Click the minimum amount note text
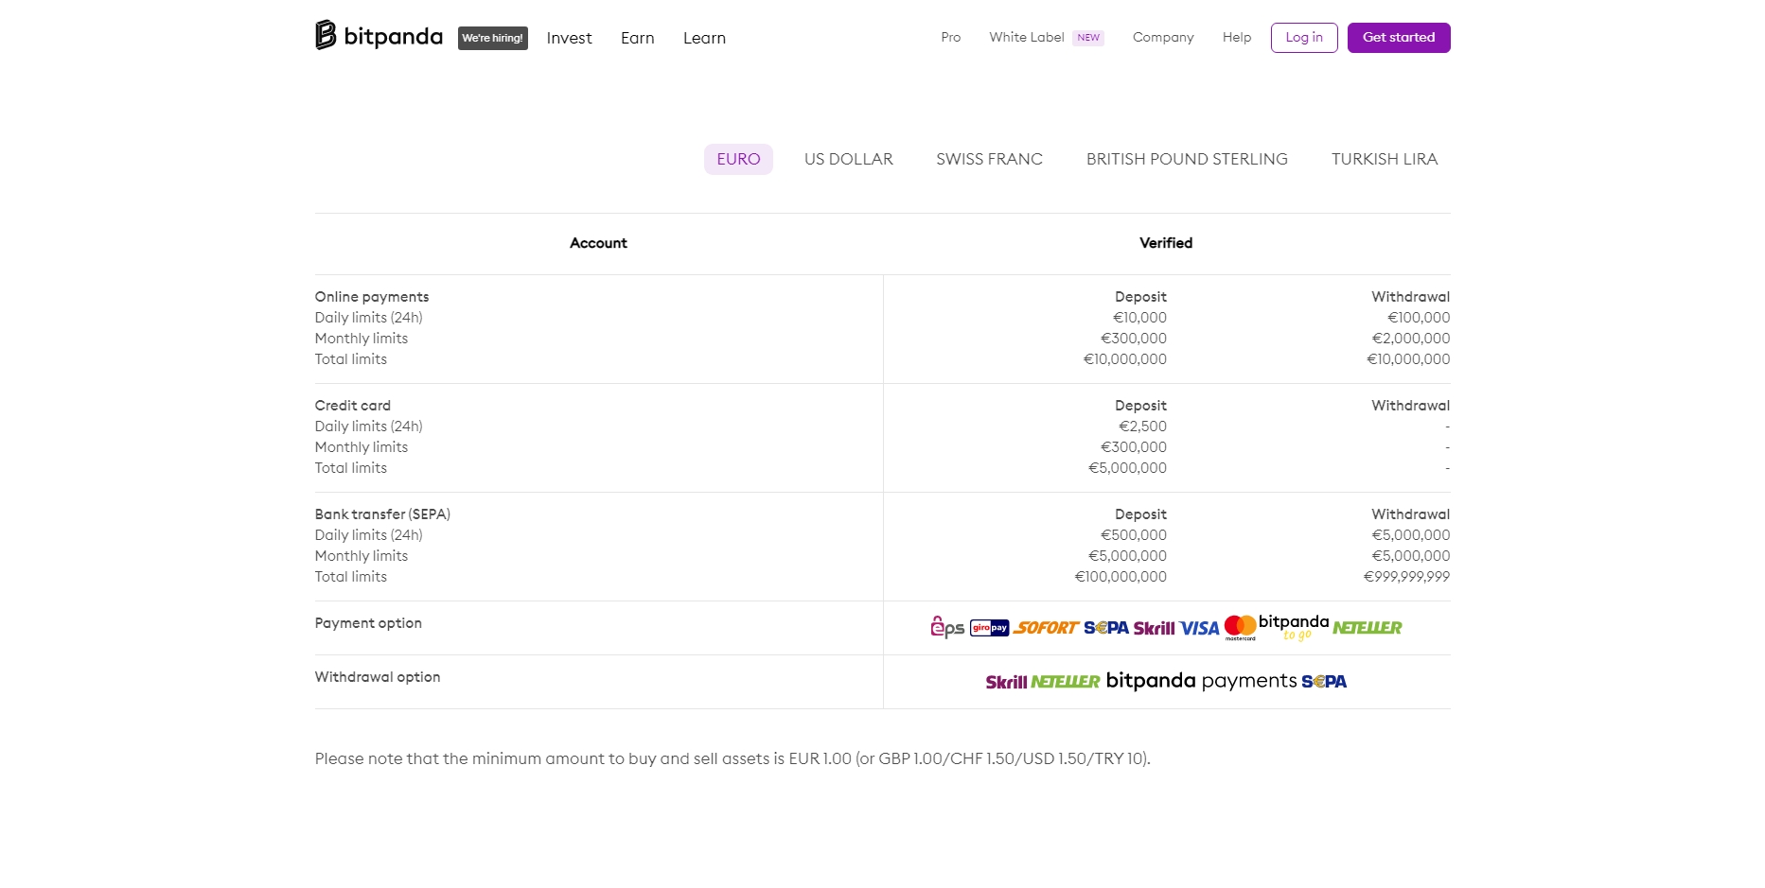 coord(732,758)
